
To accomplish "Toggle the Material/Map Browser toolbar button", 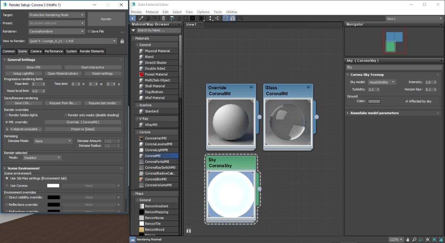I will click(226, 18).
